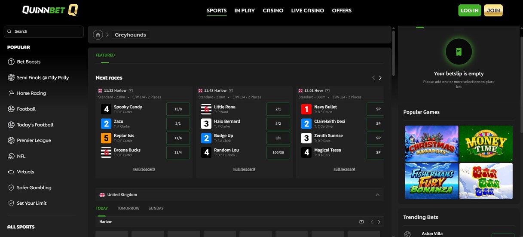Show previous races with left arrow

click(373, 78)
